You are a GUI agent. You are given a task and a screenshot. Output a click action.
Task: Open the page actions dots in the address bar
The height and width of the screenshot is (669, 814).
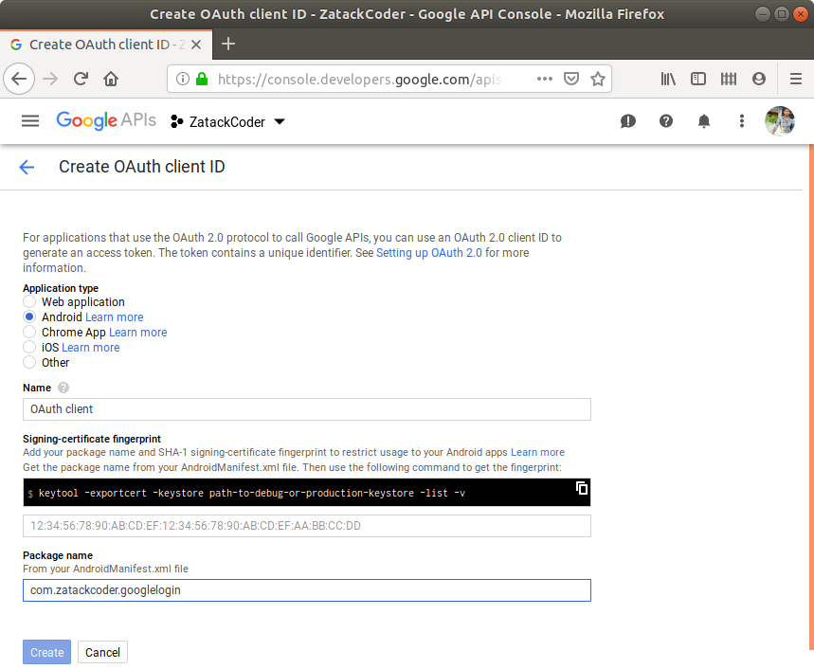[x=545, y=79]
